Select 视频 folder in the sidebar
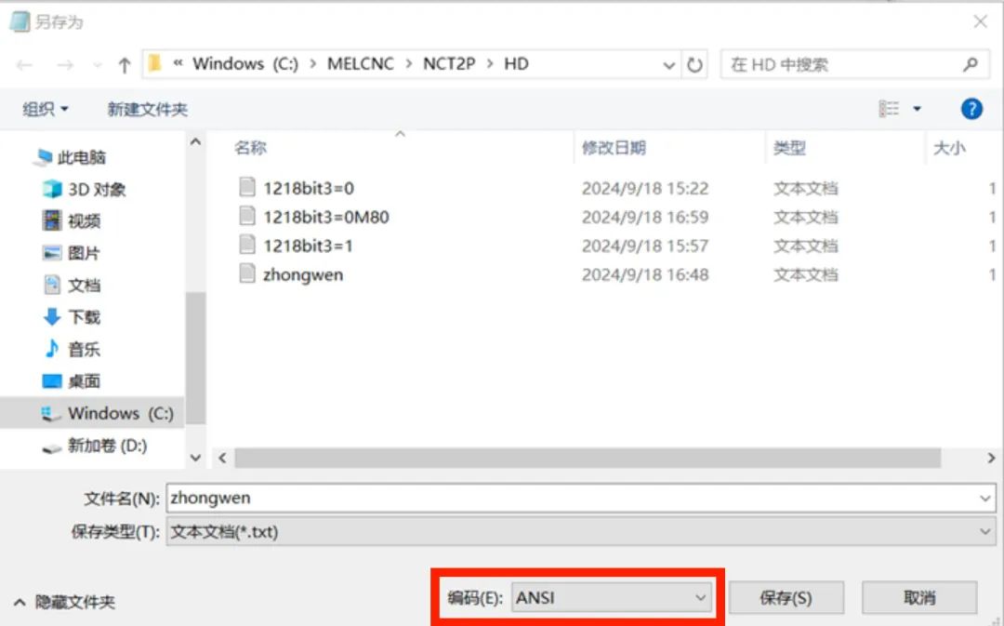This screenshot has height=626, width=1004. [x=72, y=221]
